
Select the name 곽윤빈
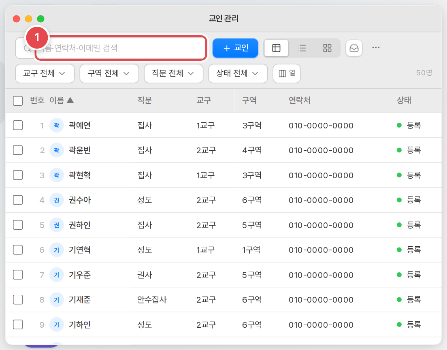80,150
